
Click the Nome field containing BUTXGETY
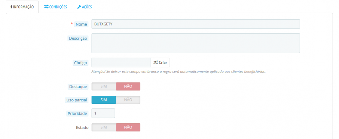click(196, 24)
